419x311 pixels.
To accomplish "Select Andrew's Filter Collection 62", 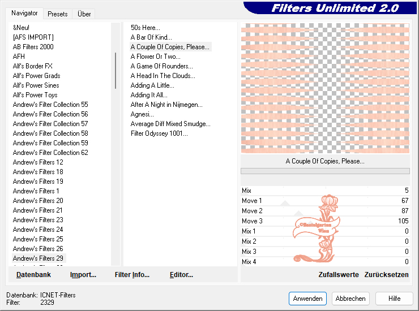I will tap(50, 153).
